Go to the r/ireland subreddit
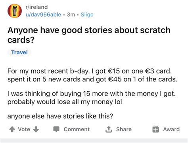This screenshot has width=188, height=143. 36,7
